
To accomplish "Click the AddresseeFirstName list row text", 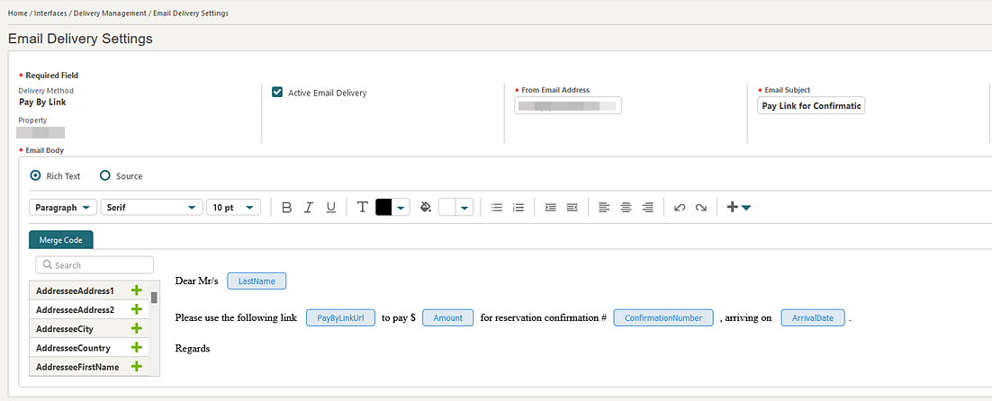I will point(77,367).
